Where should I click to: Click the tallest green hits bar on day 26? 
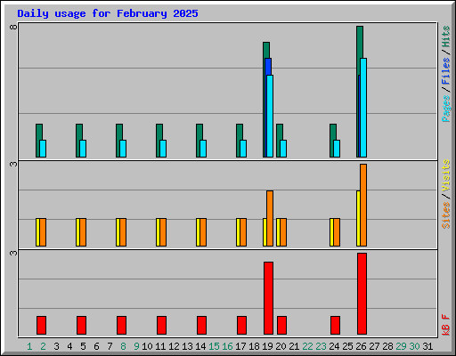click(360, 42)
